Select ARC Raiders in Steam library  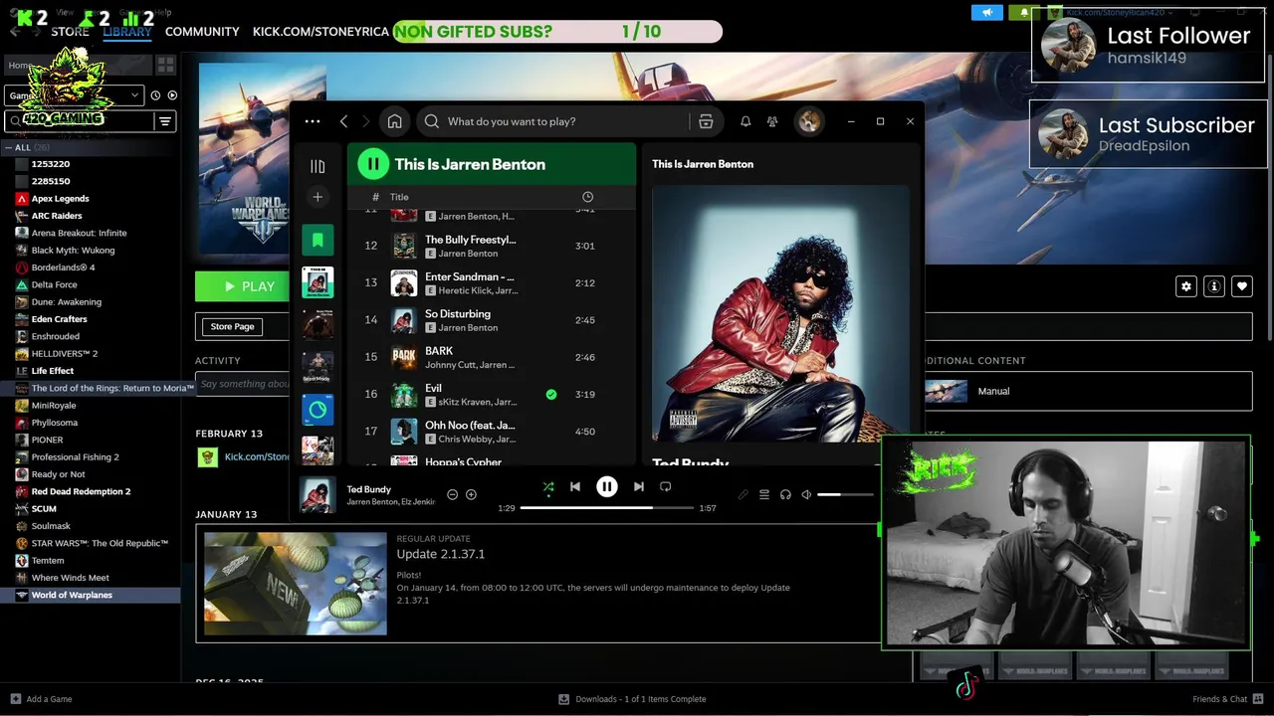[57, 216]
